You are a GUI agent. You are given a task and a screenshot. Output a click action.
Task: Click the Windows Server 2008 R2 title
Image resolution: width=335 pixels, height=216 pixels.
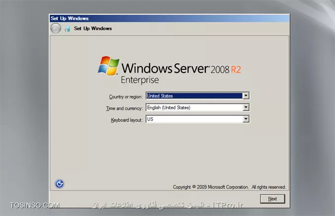(x=181, y=68)
